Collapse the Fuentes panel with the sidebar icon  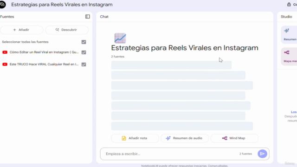(x=88, y=17)
